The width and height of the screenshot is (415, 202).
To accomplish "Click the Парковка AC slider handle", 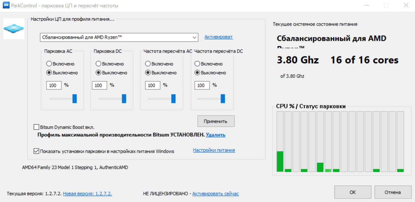I will coord(75,99).
